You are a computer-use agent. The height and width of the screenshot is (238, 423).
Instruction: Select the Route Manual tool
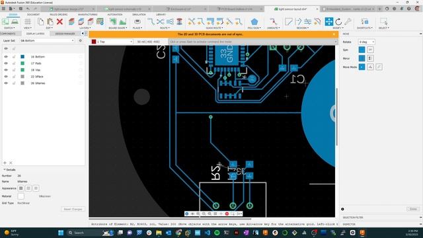click(x=151, y=22)
